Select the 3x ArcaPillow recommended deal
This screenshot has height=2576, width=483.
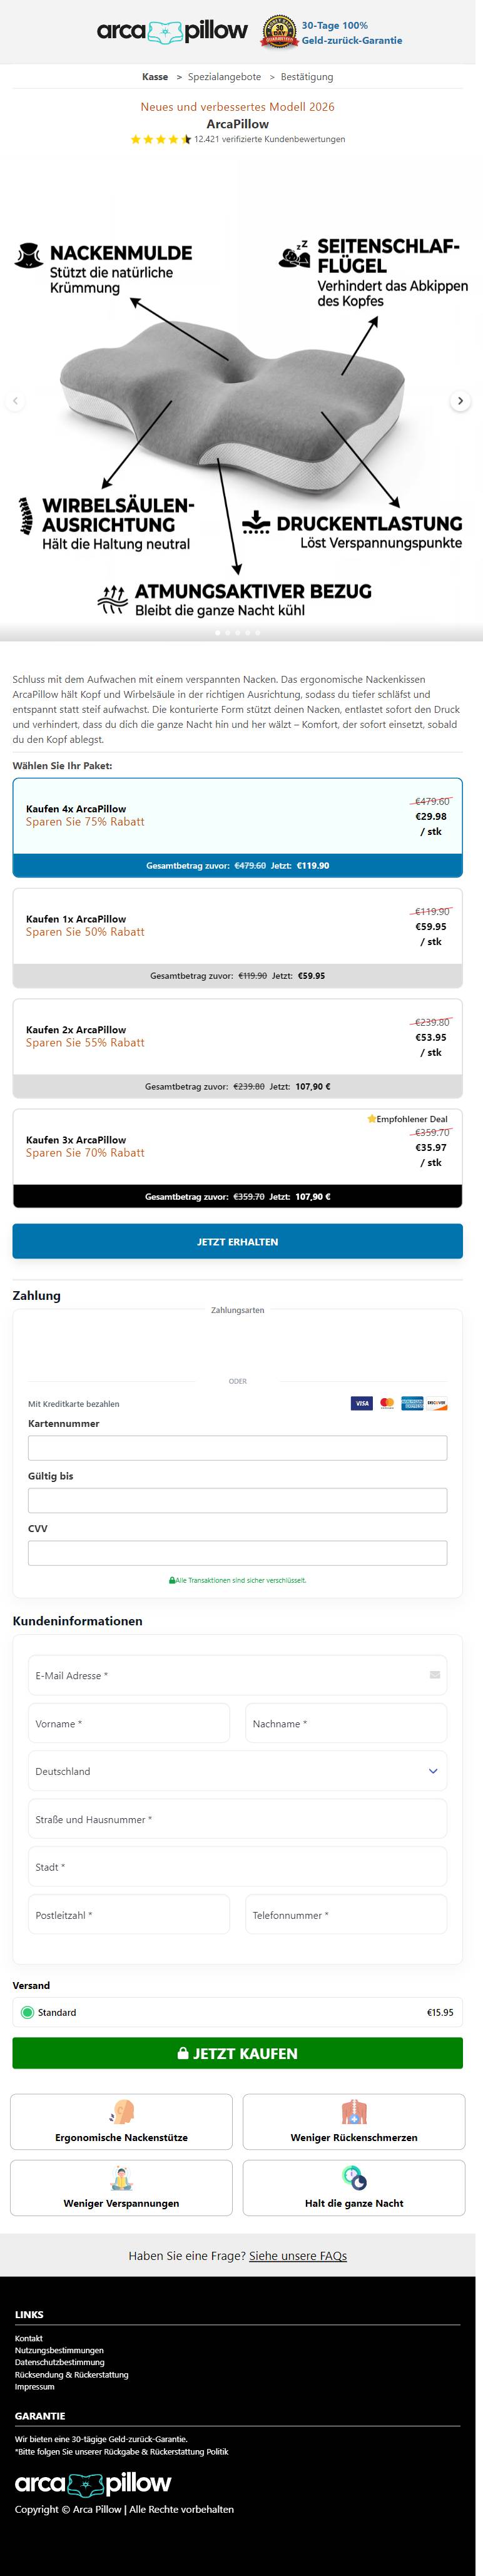pos(237,1147)
